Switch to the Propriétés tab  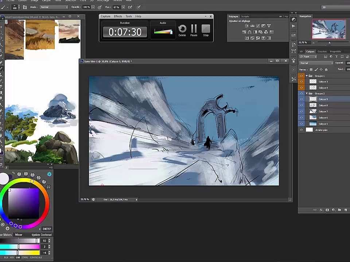(335, 51)
